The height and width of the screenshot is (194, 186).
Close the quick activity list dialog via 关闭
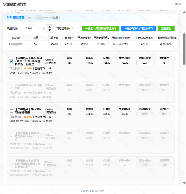(178, 4)
